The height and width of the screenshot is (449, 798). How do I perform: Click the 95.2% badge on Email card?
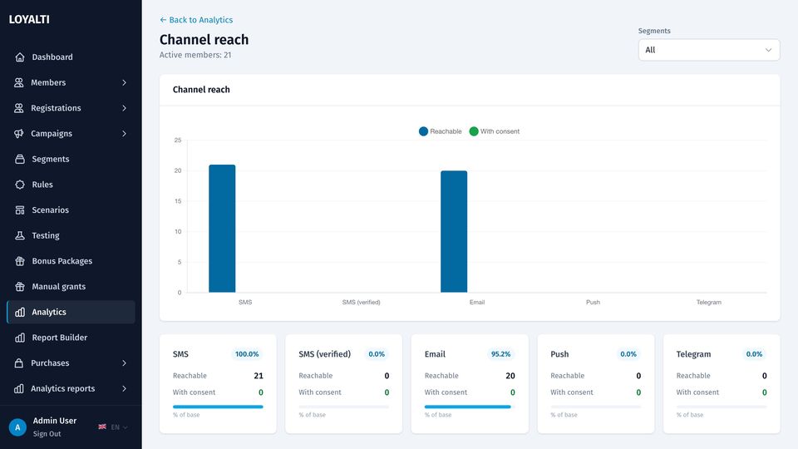[500, 354]
